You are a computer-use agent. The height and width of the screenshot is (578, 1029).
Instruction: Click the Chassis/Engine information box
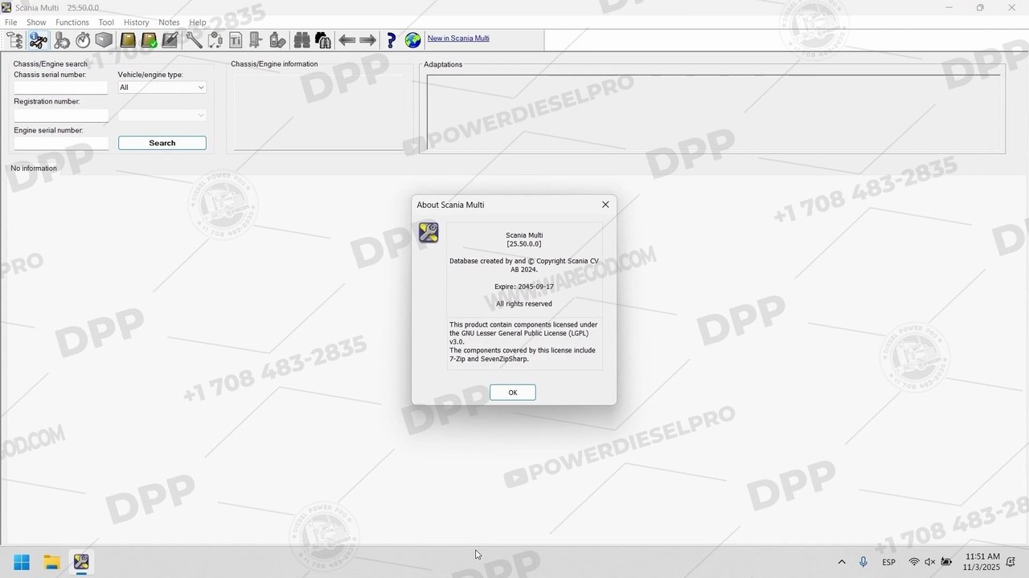point(318,112)
